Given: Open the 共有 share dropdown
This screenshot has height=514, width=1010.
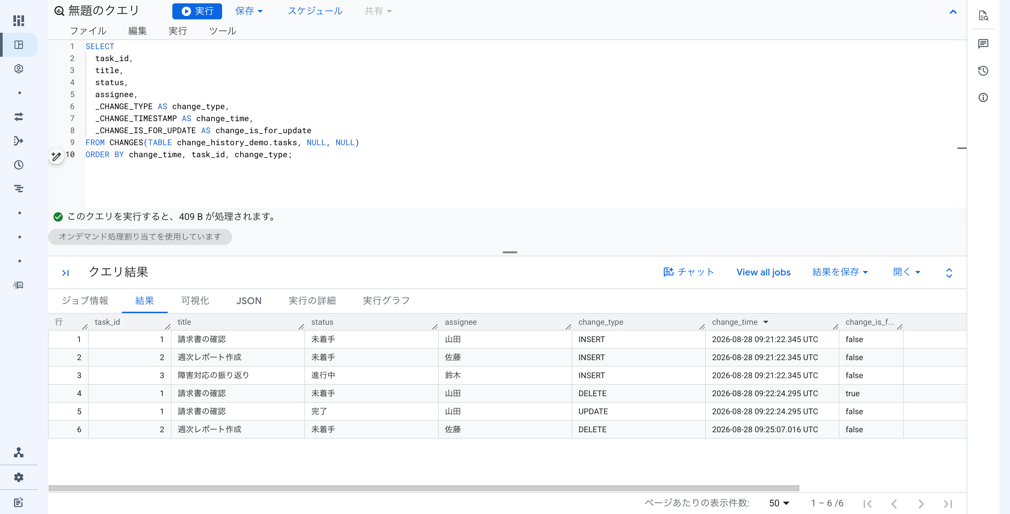Looking at the screenshot, I should pos(378,11).
